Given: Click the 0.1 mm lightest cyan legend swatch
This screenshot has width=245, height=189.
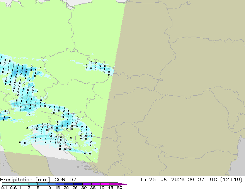Looking at the screenshot, I should pos(7,184).
